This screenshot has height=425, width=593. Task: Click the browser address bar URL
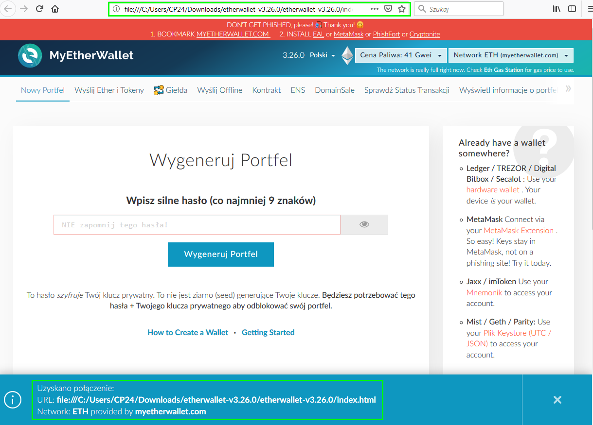coord(237,9)
